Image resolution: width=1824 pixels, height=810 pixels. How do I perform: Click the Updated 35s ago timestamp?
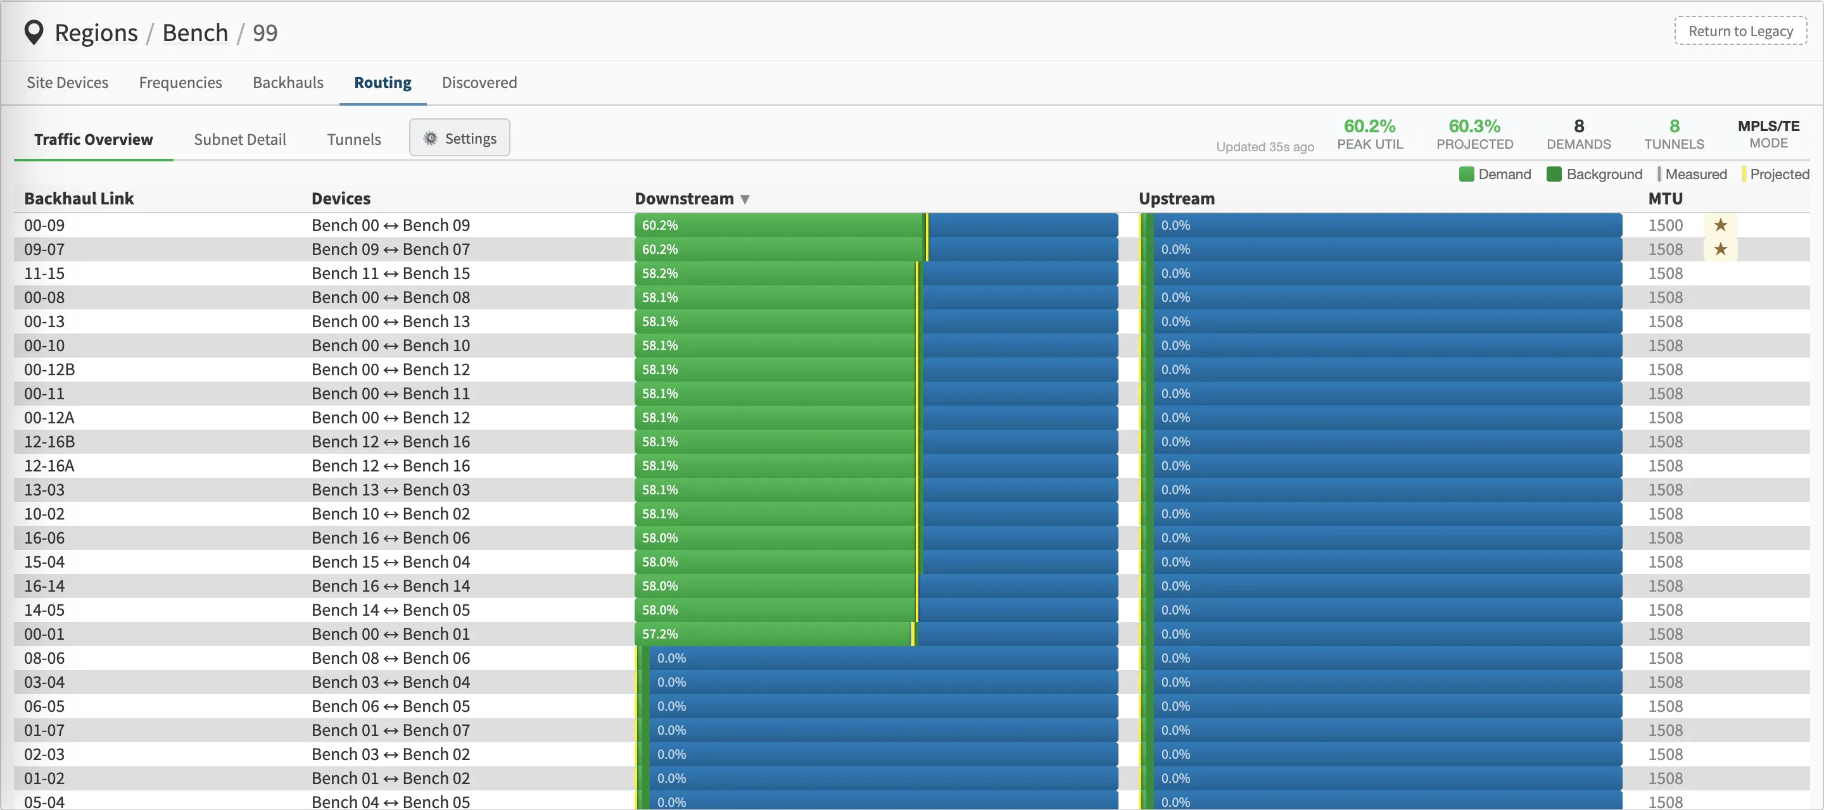point(1265,146)
